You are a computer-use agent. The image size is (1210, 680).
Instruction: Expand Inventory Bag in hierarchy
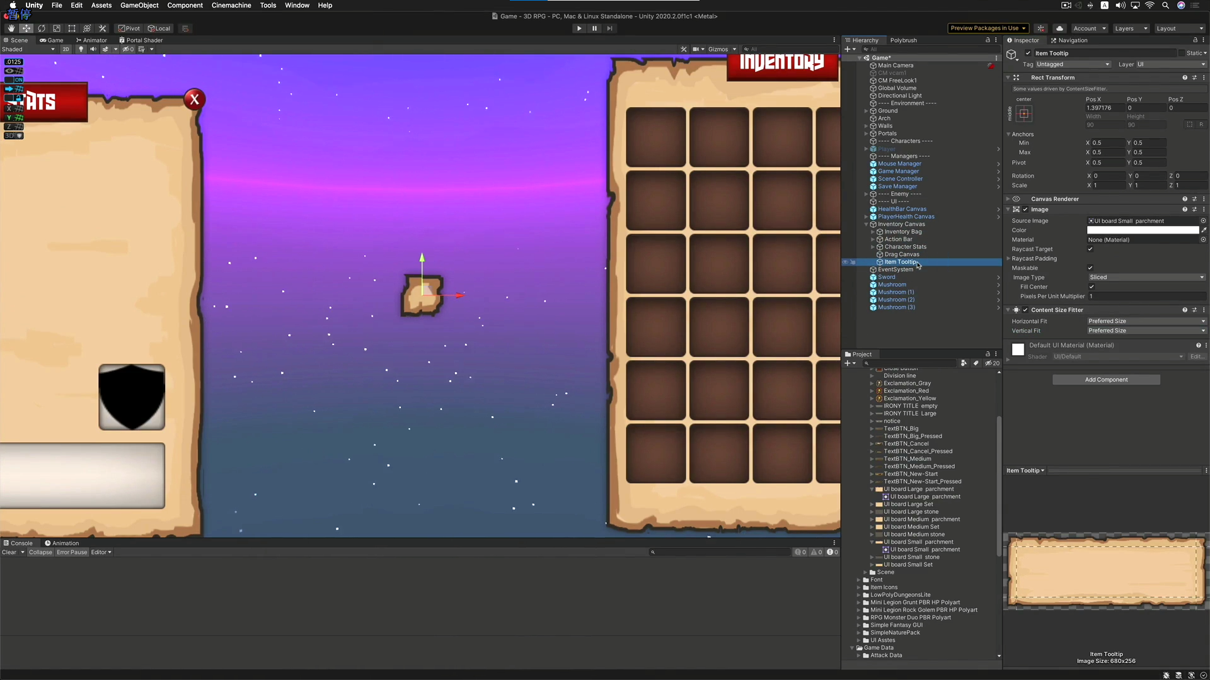(872, 232)
